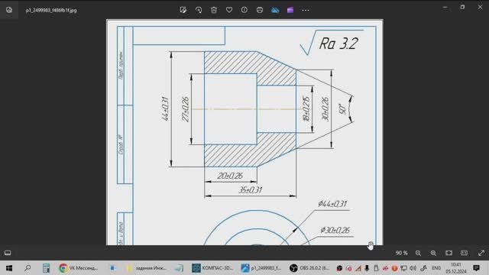The image size is (489, 275).
Task: Rotate the image with the rotate icon
Action: click(199, 10)
